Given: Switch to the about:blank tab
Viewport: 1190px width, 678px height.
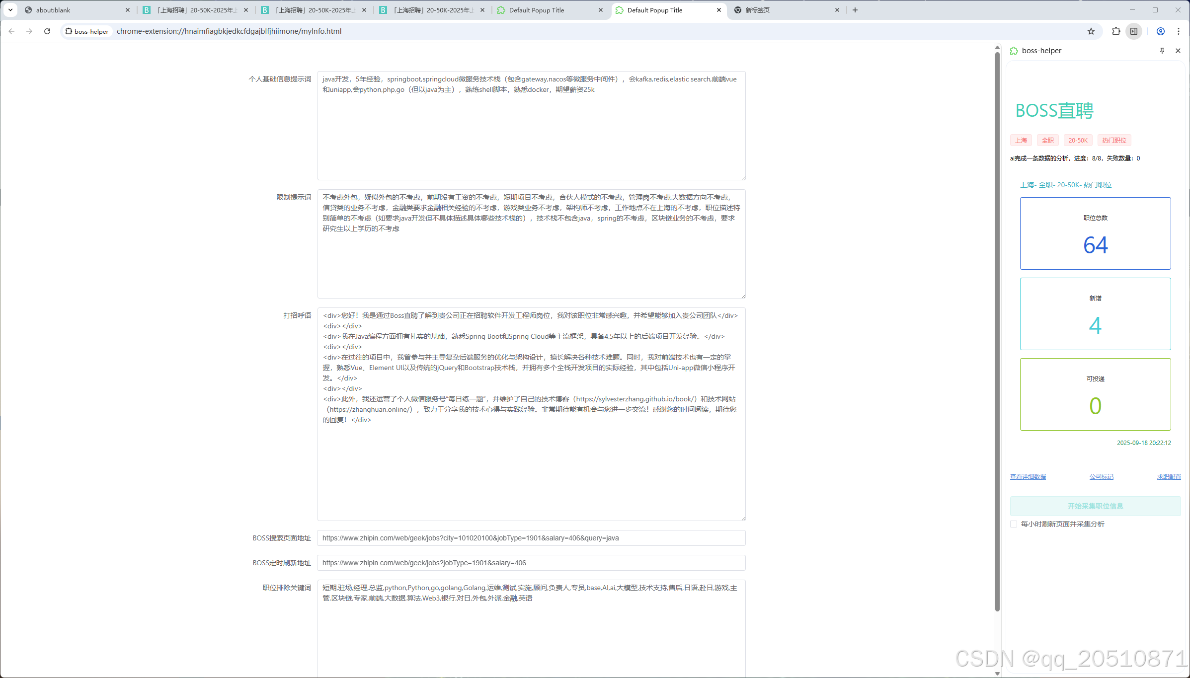Looking at the screenshot, I should 77,10.
